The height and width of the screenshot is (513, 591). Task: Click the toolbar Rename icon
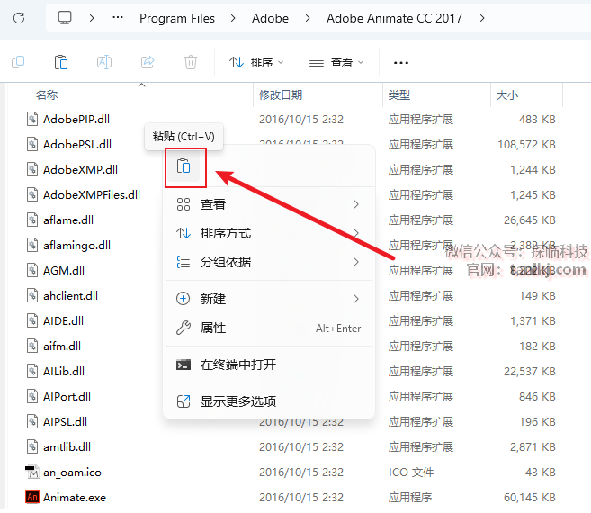point(104,62)
